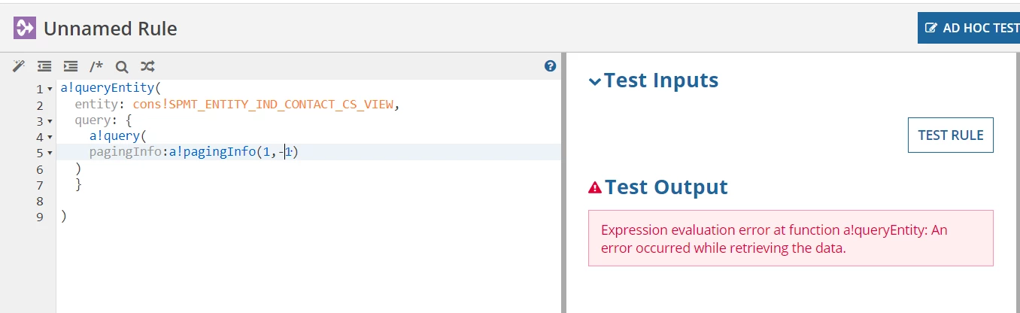Click the Unnamed Rule title

111,29
